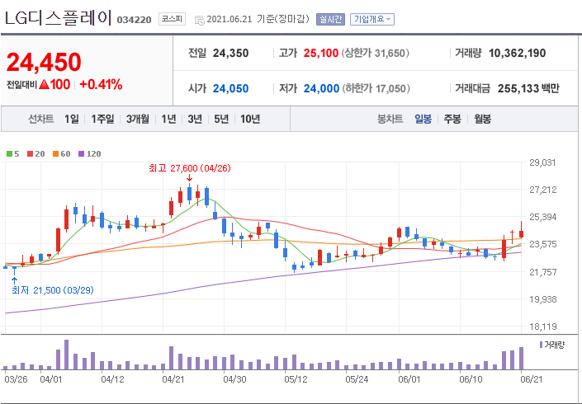
Task: Click the 최저 21,500 (03/29) low marker
Action: 52,290
